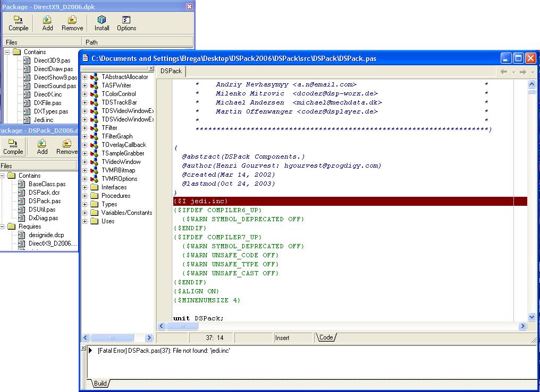
Task: Collapse Contains folder in DirectX9_D2006 package
Action: point(7,52)
